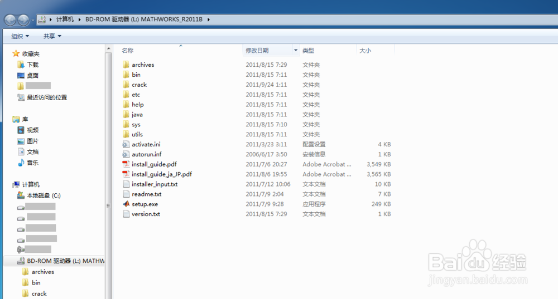This screenshot has width=558, height=299.
Task: Select the java folder icon
Action: click(126, 114)
